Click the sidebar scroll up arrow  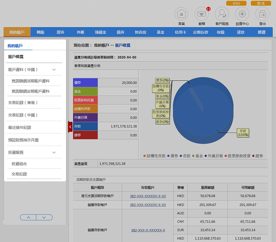[28, 217]
